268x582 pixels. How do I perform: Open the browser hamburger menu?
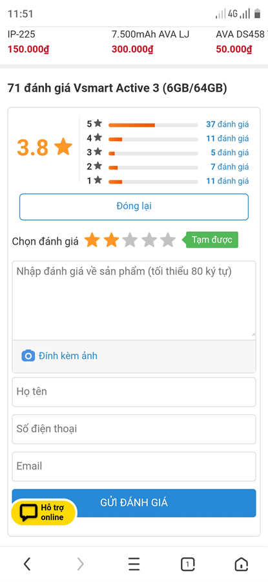134,564
